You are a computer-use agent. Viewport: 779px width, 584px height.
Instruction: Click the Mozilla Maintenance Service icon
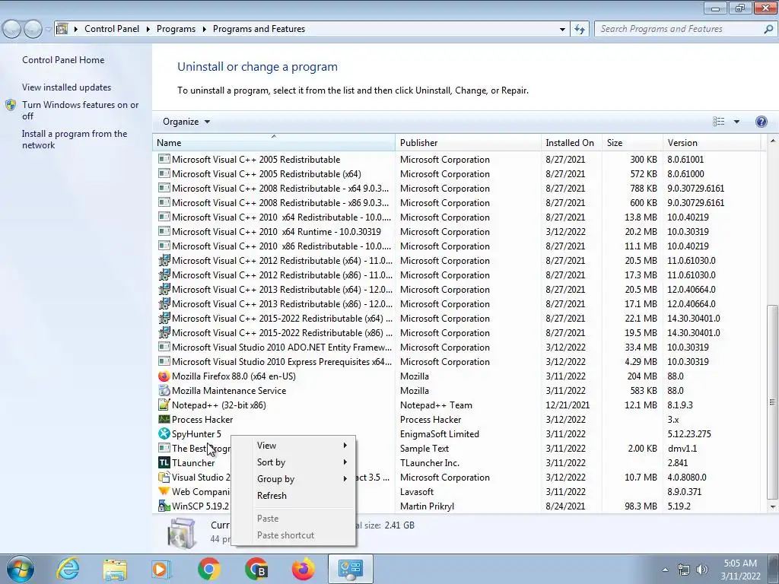[164, 391]
